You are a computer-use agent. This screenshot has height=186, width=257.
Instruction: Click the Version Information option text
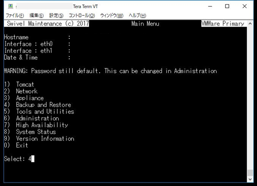[45, 138]
